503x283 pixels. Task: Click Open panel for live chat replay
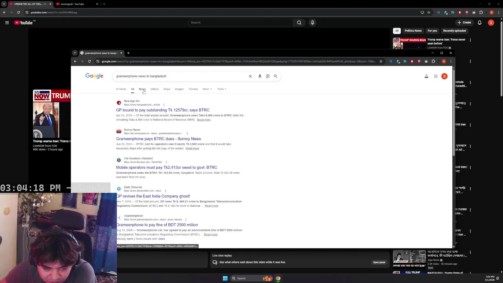pyautogui.click(x=379, y=262)
